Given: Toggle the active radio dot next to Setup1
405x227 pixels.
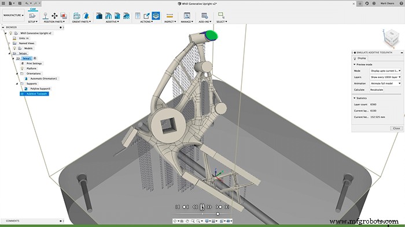Looking at the screenshot, I should click(x=35, y=58).
